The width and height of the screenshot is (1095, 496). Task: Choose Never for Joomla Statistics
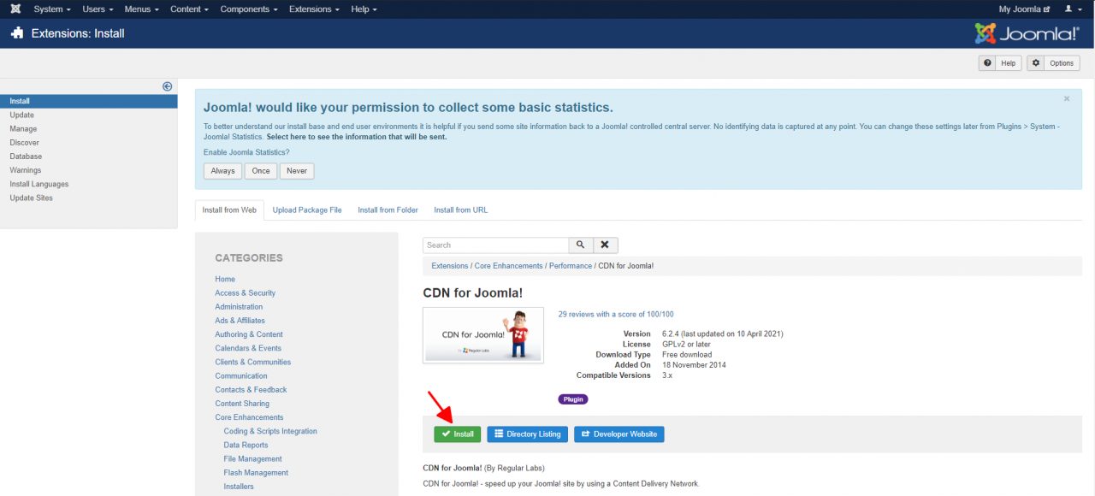click(297, 171)
